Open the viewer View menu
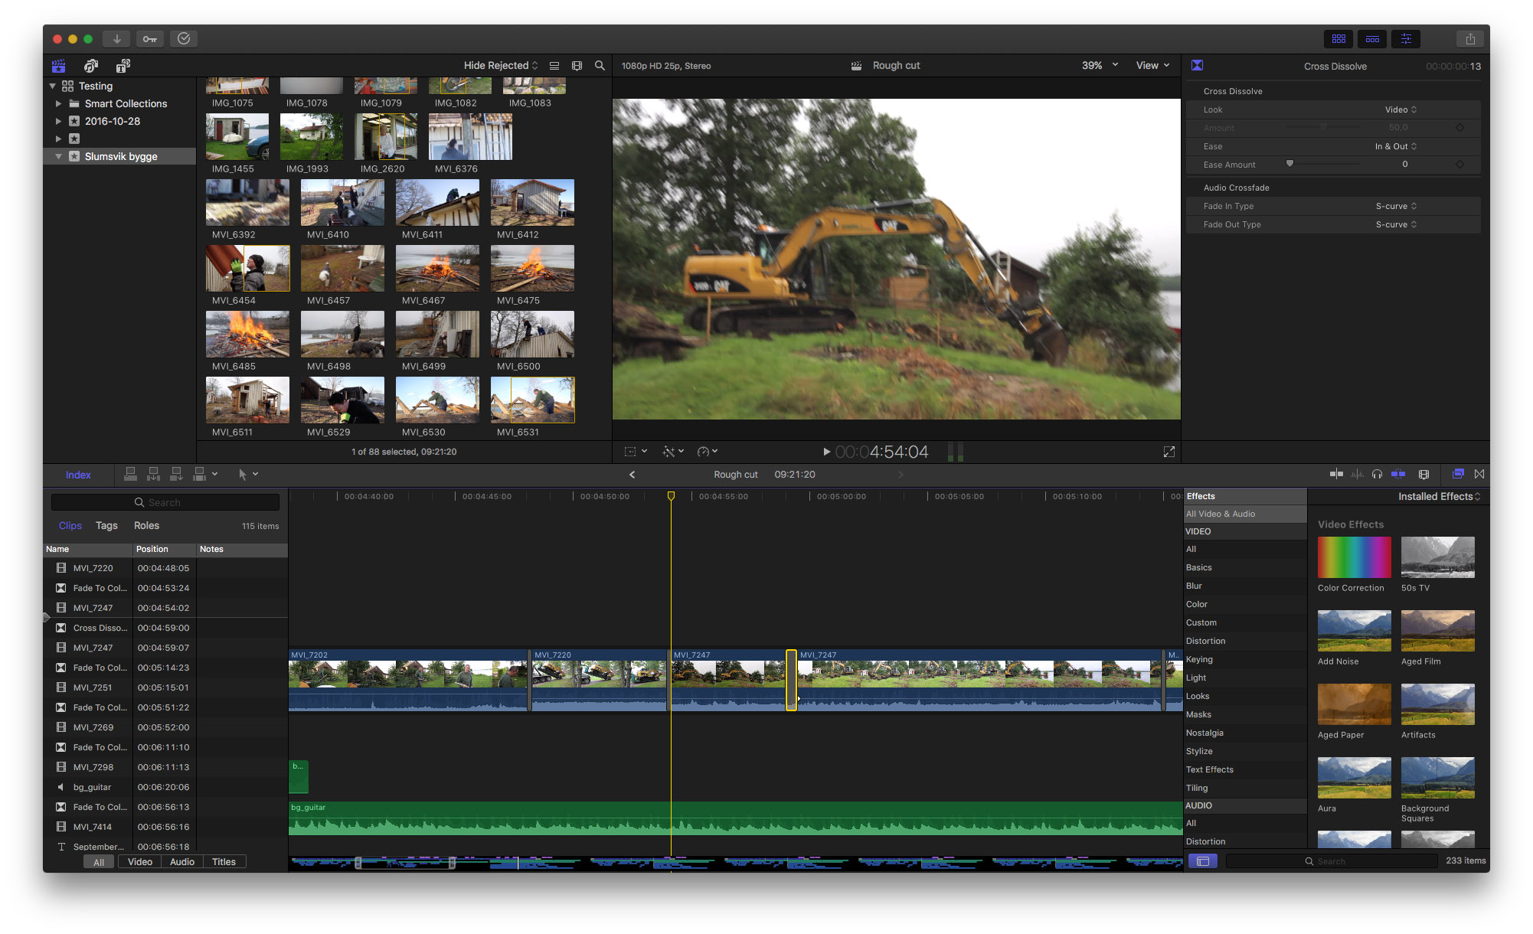The width and height of the screenshot is (1533, 934). pyautogui.click(x=1153, y=66)
